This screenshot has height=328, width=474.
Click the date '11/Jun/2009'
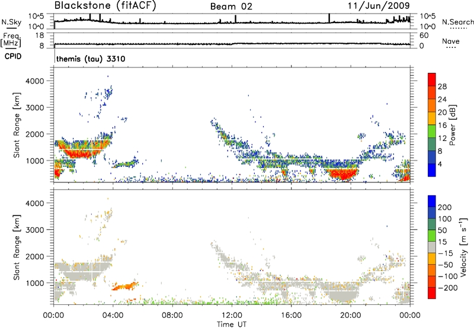pyautogui.click(x=379, y=6)
